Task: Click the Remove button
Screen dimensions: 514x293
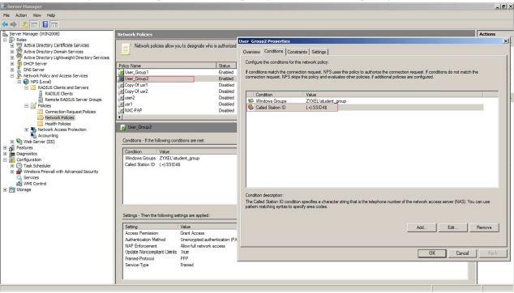Action: pyautogui.click(x=484, y=227)
